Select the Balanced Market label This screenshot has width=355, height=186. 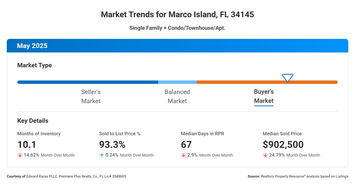tap(177, 96)
